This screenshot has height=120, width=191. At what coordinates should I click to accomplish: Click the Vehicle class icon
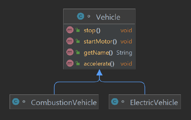pyautogui.click(x=80, y=16)
